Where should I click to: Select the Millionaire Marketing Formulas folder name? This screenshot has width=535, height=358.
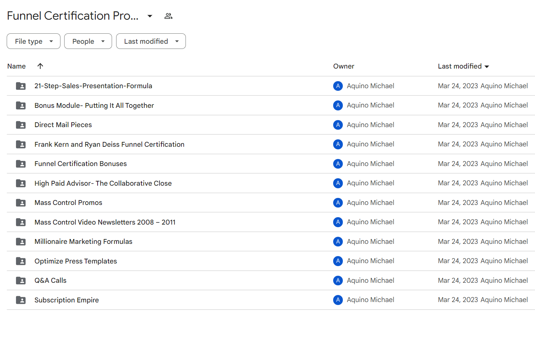[x=83, y=242]
